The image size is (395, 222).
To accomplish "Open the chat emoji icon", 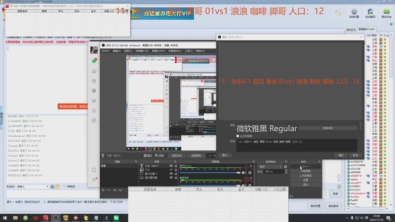I will (x=57, y=187).
